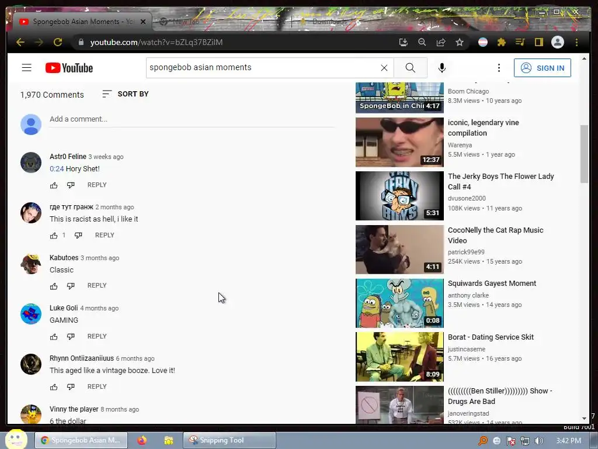Open Kabutoes' profile avatar
The height and width of the screenshot is (449, 598).
point(31,264)
